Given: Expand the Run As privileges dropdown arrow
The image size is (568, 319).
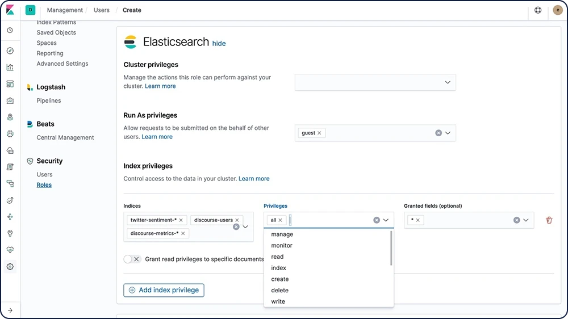Looking at the screenshot, I should [x=448, y=133].
